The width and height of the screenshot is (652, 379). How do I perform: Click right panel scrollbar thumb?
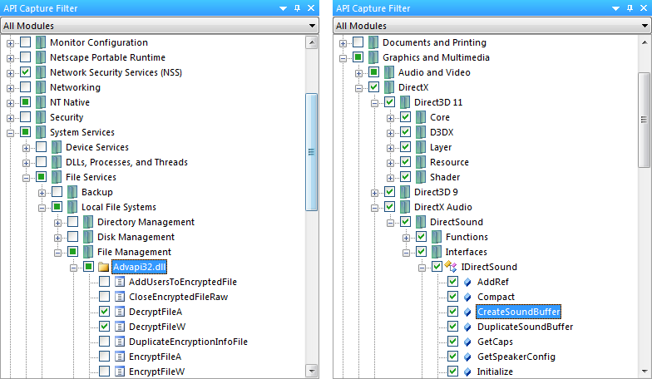644,120
